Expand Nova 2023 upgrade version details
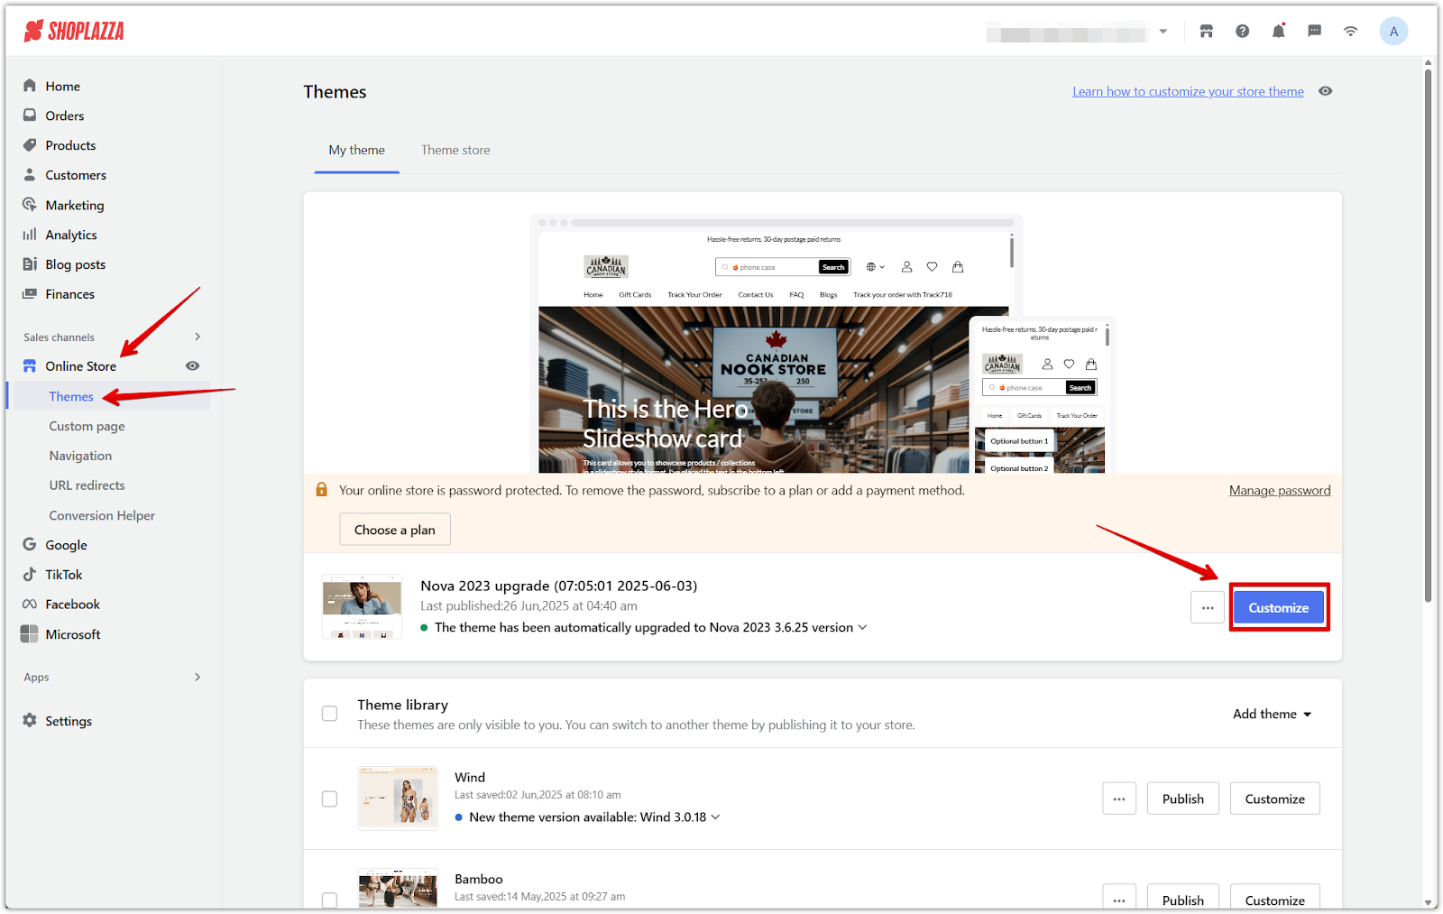The height and width of the screenshot is (914, 1443). (x=863, y=627)
